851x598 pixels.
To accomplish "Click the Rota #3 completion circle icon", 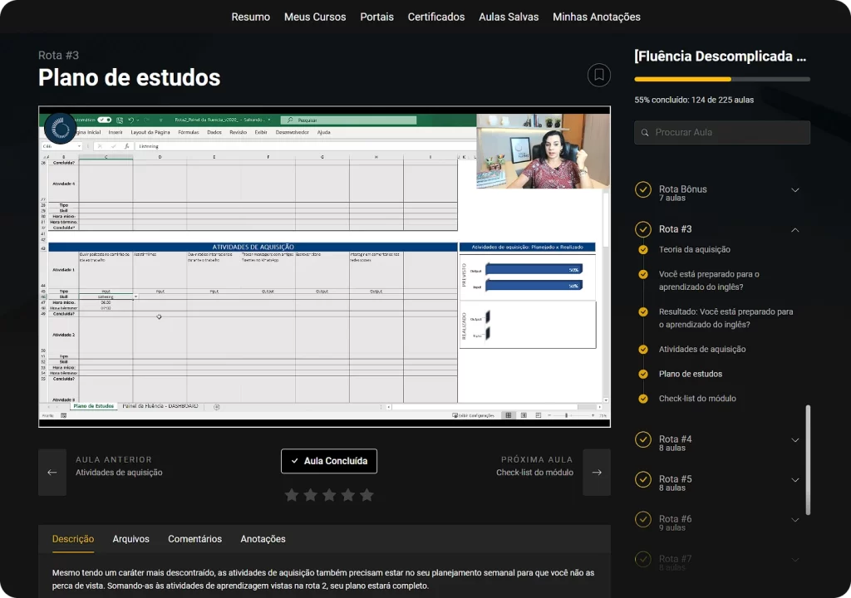I will pyautogui.click(x=643, y=229).
